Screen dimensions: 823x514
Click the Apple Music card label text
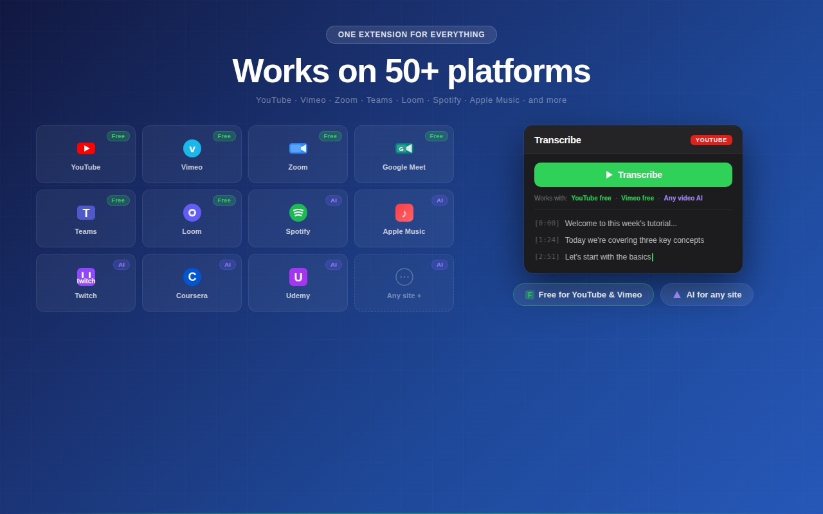click(404, 231)
